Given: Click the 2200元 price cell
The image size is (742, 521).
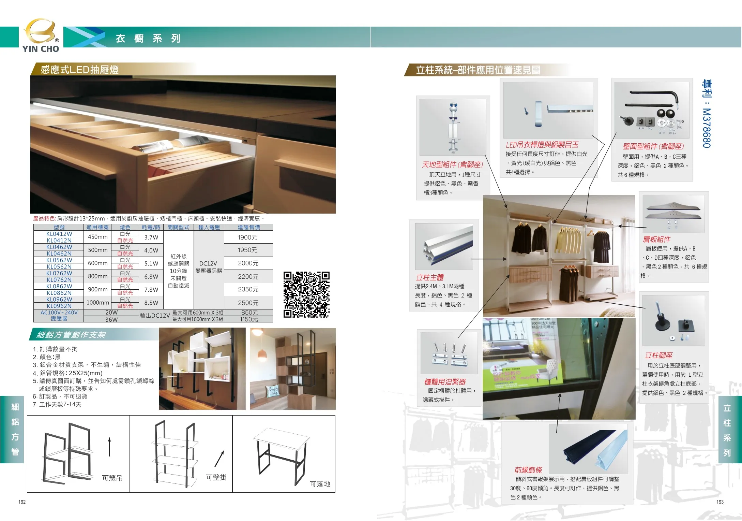Looking at the screenshot, I should tap(248, 276).
